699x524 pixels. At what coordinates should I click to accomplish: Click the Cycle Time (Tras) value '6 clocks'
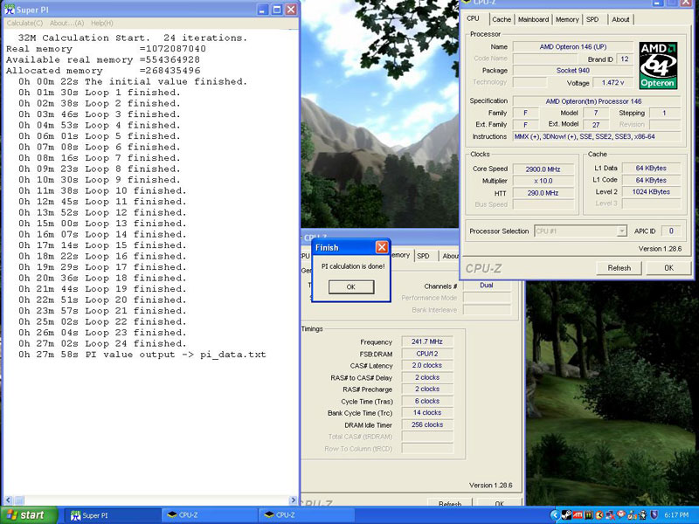(x=427, y=401)
